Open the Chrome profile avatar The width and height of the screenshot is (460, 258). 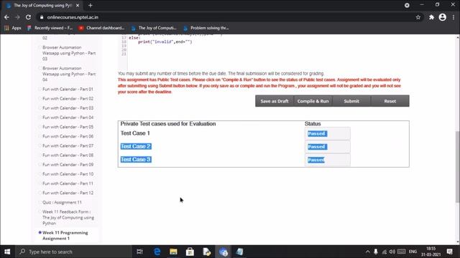pos(443,17)
